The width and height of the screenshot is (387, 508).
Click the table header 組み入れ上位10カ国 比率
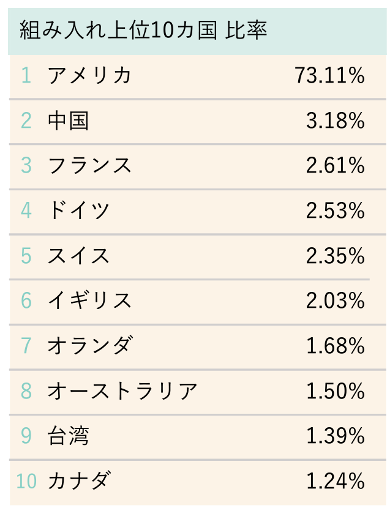click(x=143, y=31)
